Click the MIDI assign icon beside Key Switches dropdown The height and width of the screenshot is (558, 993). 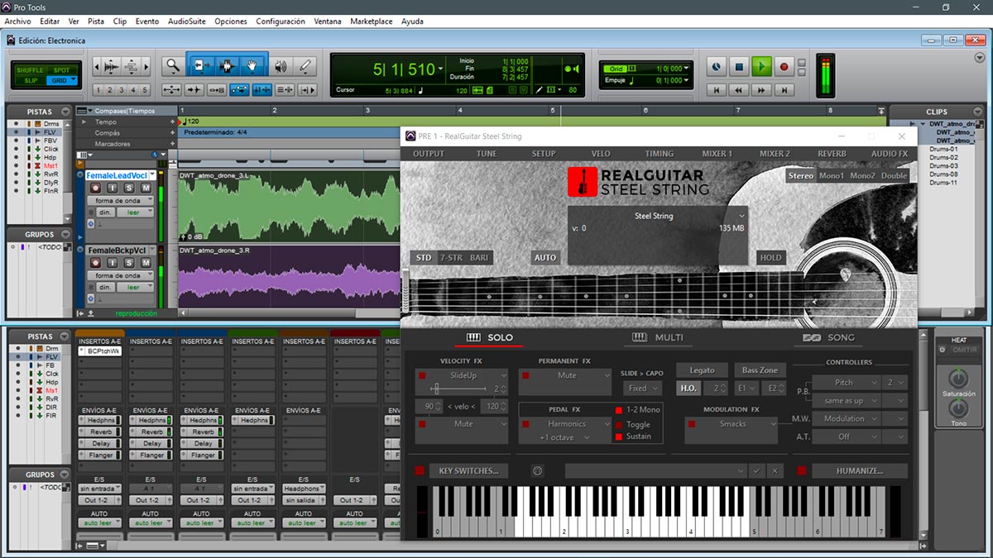[x=537, y=471]
